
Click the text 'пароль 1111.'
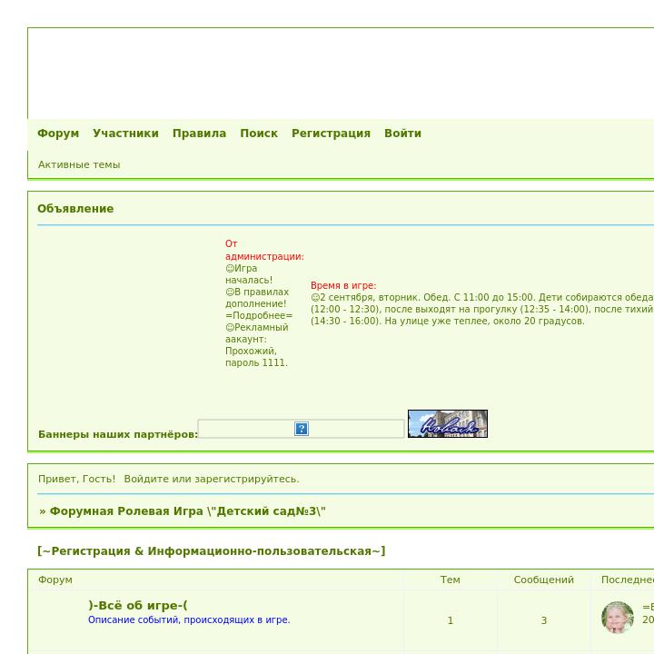click(256, 362)
